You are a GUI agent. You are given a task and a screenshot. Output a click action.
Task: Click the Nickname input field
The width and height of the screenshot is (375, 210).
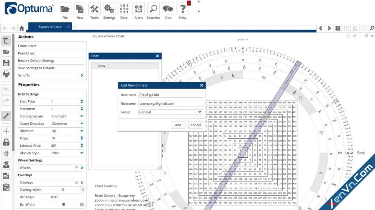(171, 104)
